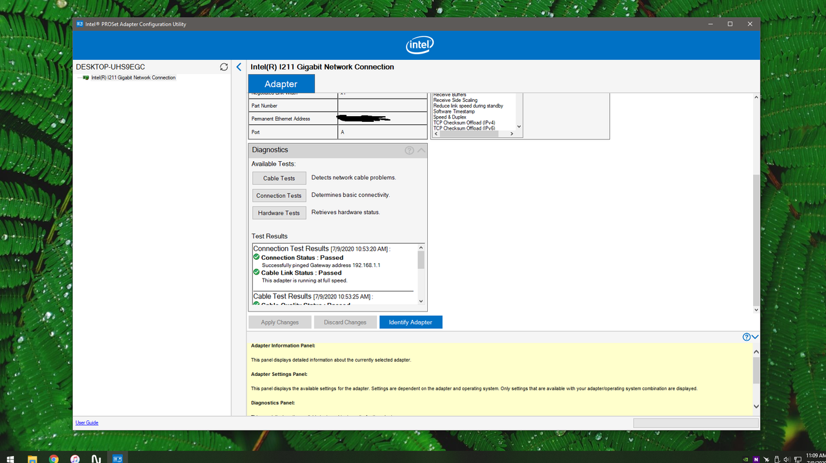Click the purple OneNote tray icon
The image size is (826, 463).
pyautogui.click(x=756, y=459)
